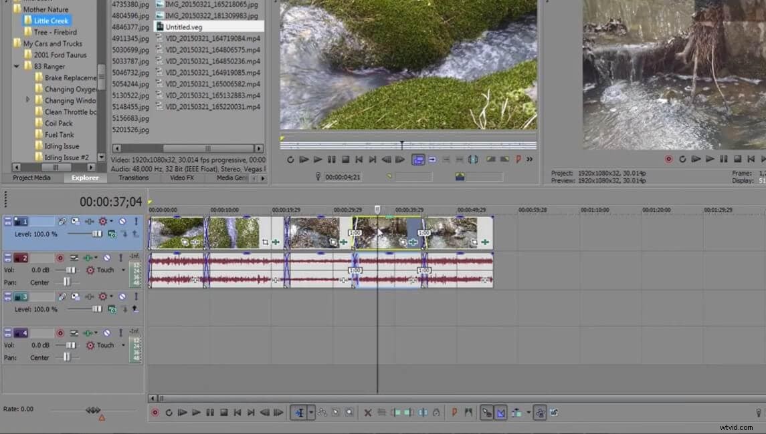
Task: Expand the Edit Tool dropdown arrow
Action: point(310,413)
